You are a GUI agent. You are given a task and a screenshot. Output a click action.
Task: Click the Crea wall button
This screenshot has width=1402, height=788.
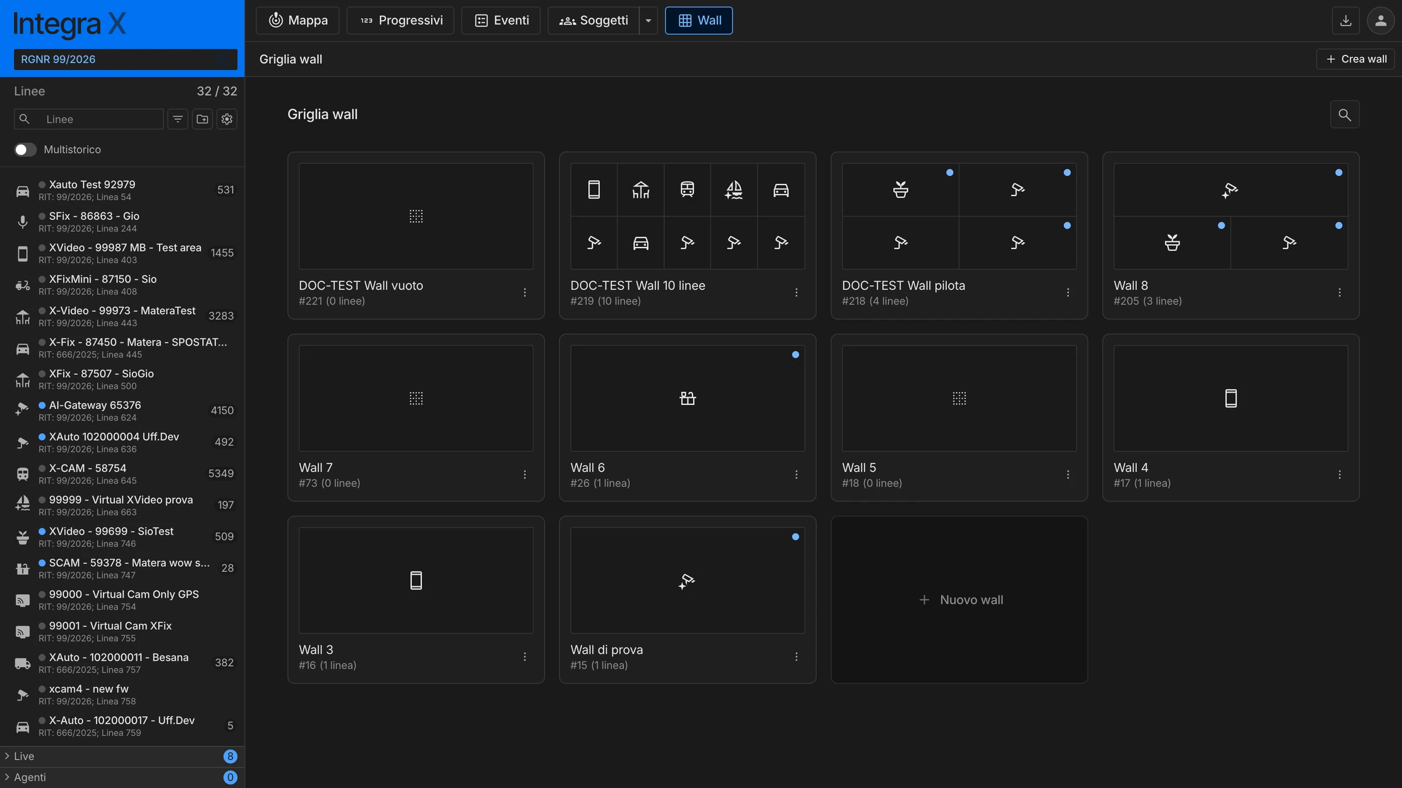[x=1355, y=59]
